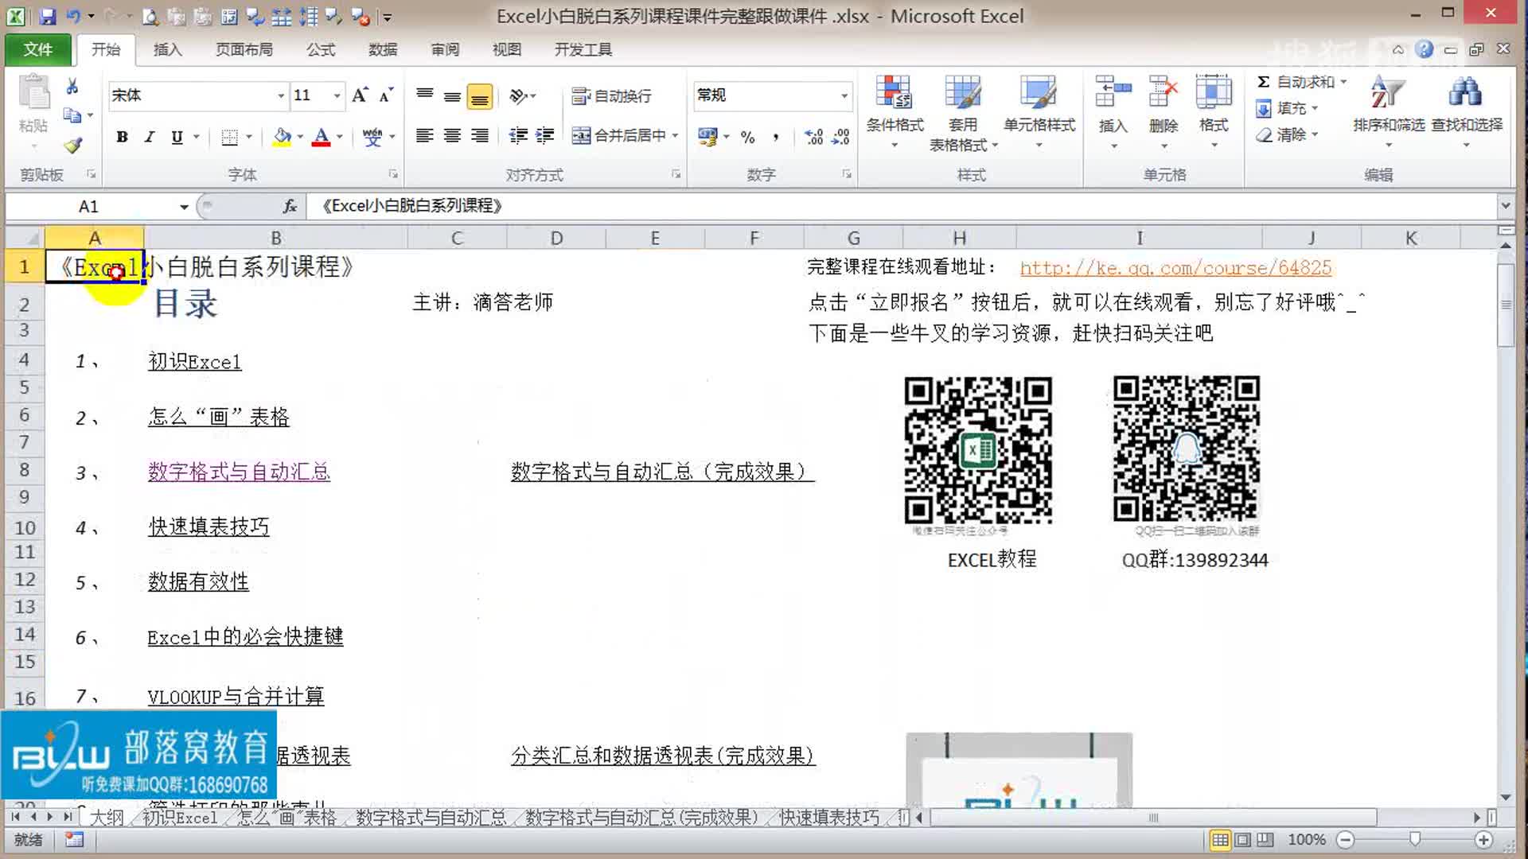
Task: Open sheet tab 初识Excel
Action: 180,818
